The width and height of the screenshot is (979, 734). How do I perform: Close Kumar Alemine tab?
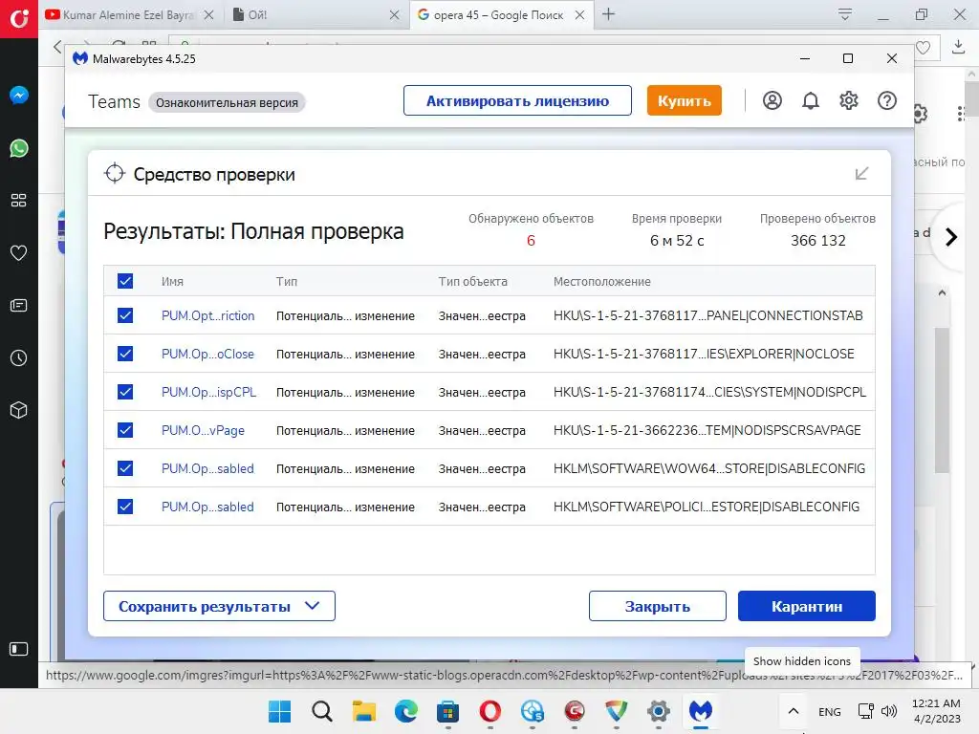(x=209, y=15)
